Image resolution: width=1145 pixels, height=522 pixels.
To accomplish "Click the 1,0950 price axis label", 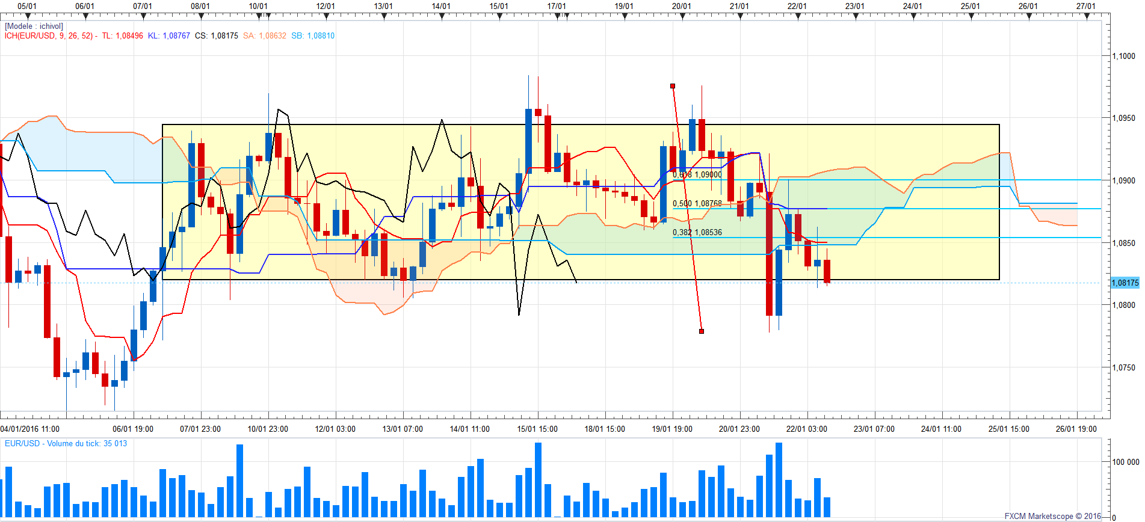I will pyautogui.click(x=1124, y=118).
